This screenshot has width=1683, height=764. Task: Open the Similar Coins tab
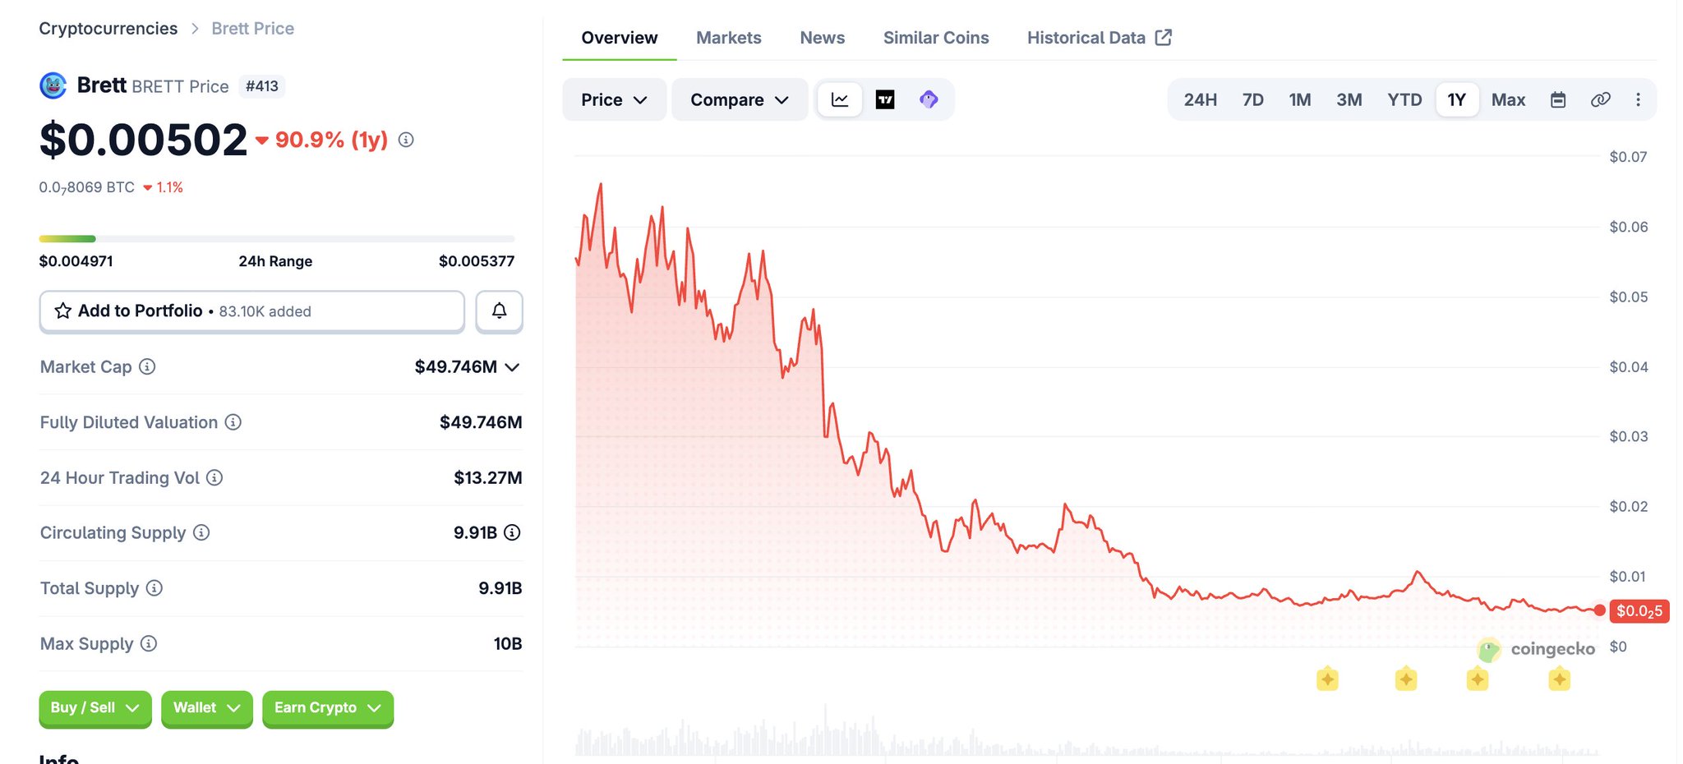pyautogui.click(x=936, y=38)
